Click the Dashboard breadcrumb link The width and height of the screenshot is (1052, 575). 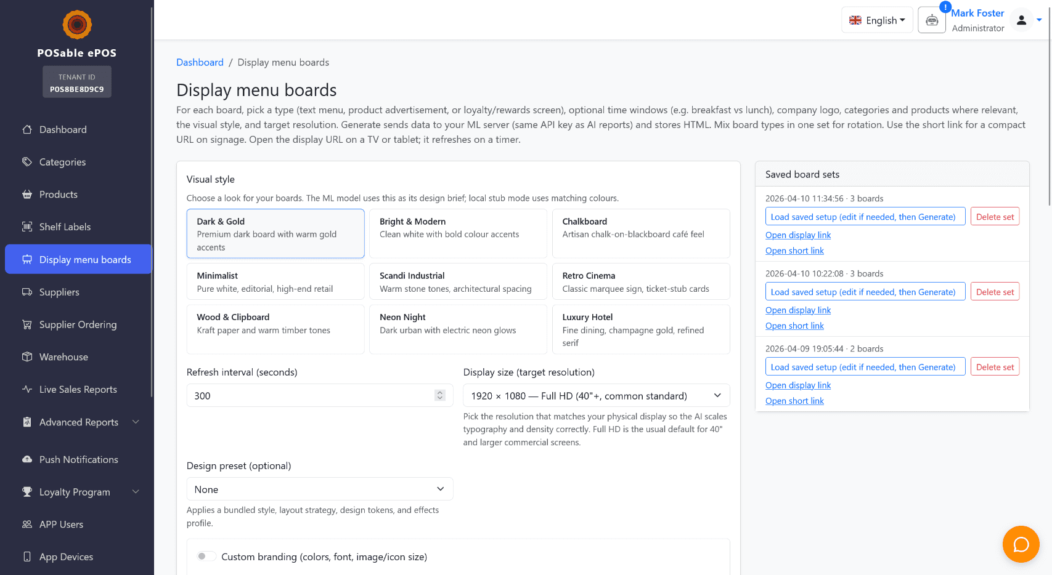click(200, 62)
